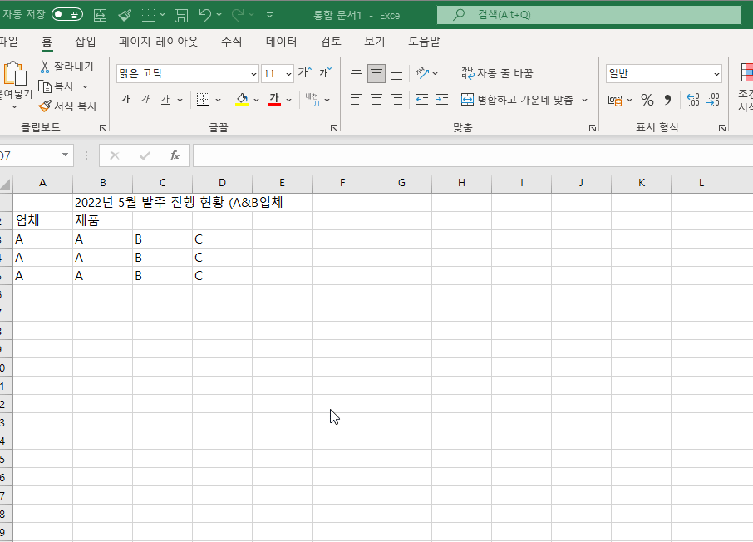The width and height of the screenshot is (753, 542).
Task: Align text right icon
Action: click(396, 100)
